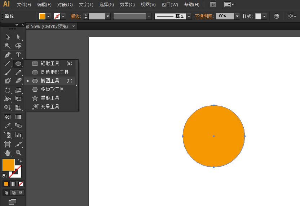Image resolution: width=300 pixels, height=206 pixels.
Task: Change screen mode button
Action: tap(12, 202)
